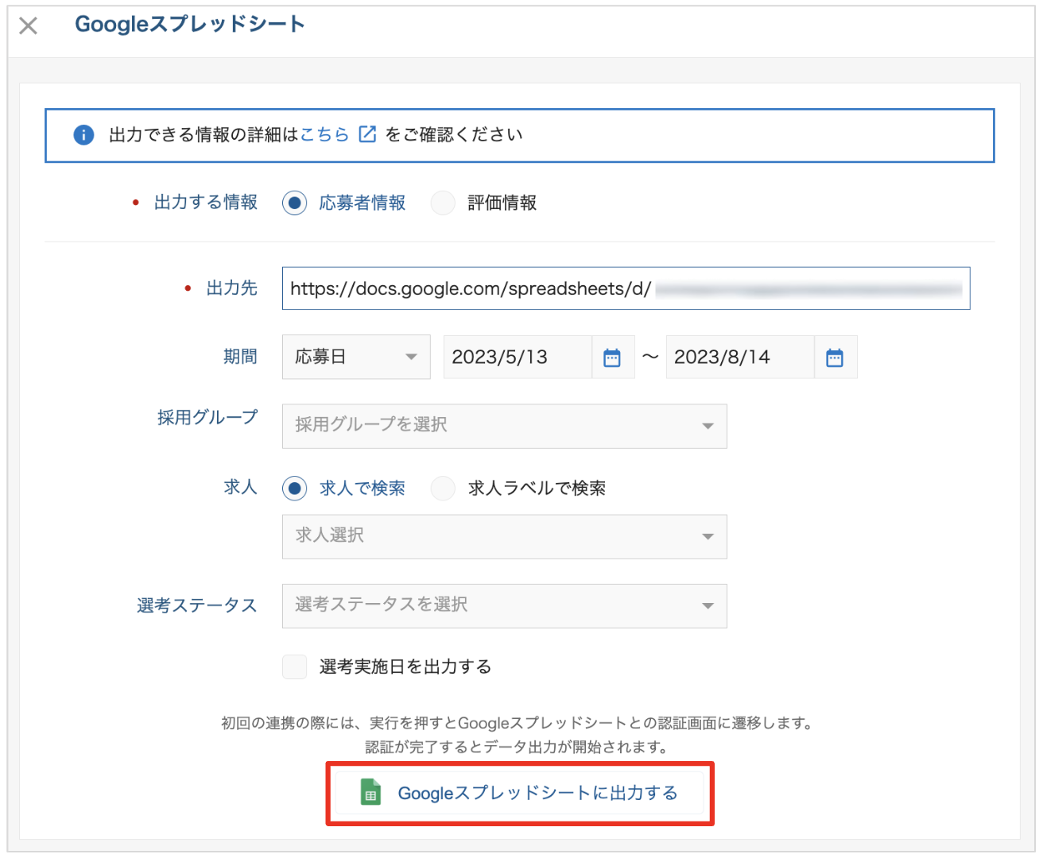Click the 求人 label
The height and width of the screenshot is (858, 1043).
[241, 487]
